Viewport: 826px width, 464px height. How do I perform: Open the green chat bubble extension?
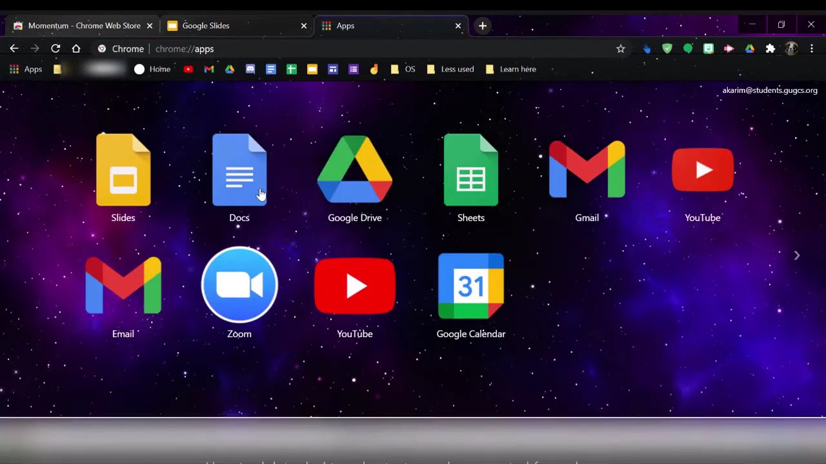point(688,49)
